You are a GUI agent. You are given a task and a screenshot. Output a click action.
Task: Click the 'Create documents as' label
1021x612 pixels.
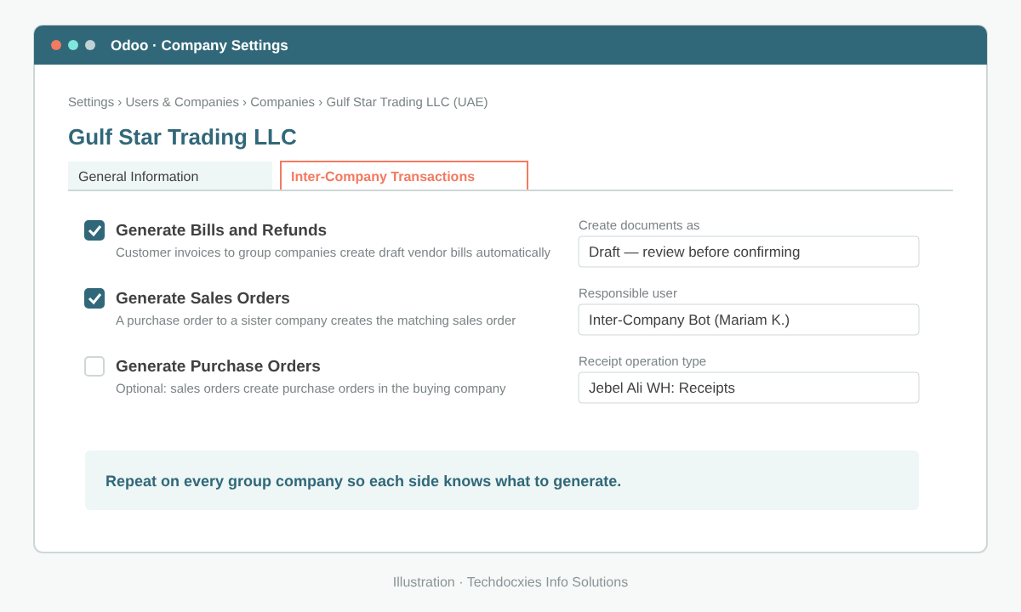639,225
